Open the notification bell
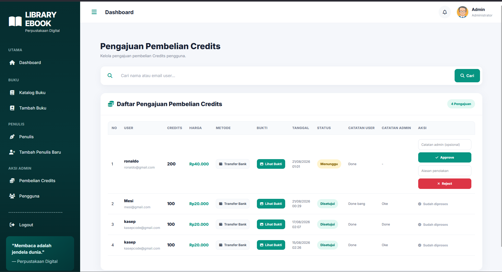Viewport: 502px width, 272px height. click(x=445, y=12)
